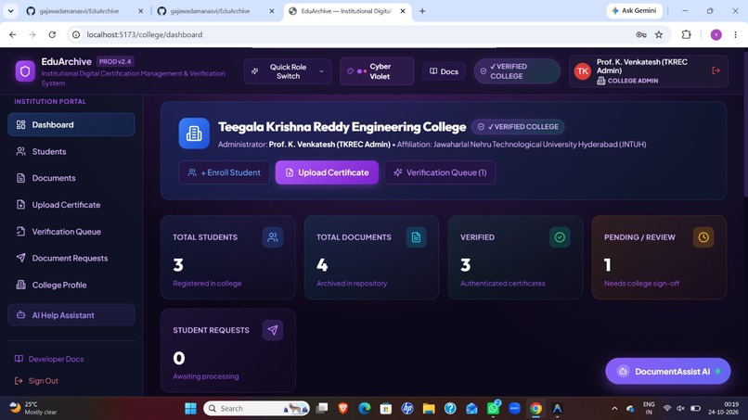Open a new browser tab

[x=422, y=11]
